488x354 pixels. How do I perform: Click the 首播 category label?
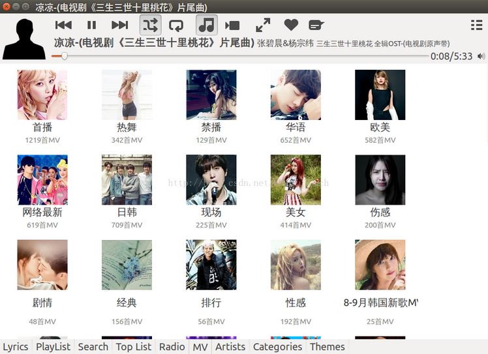pos(42,127)
